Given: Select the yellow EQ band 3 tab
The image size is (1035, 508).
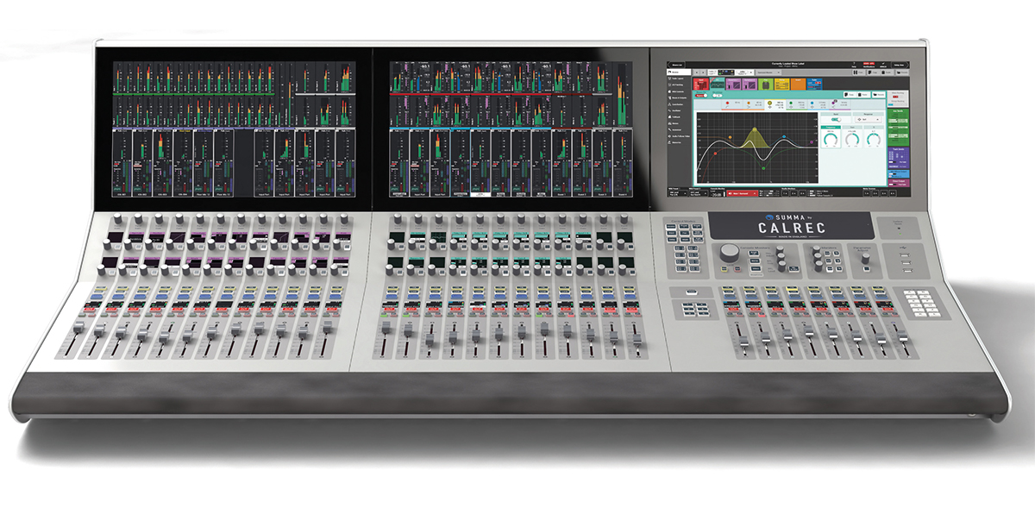Looking at the screenshot, I should [x=776, y=103].
